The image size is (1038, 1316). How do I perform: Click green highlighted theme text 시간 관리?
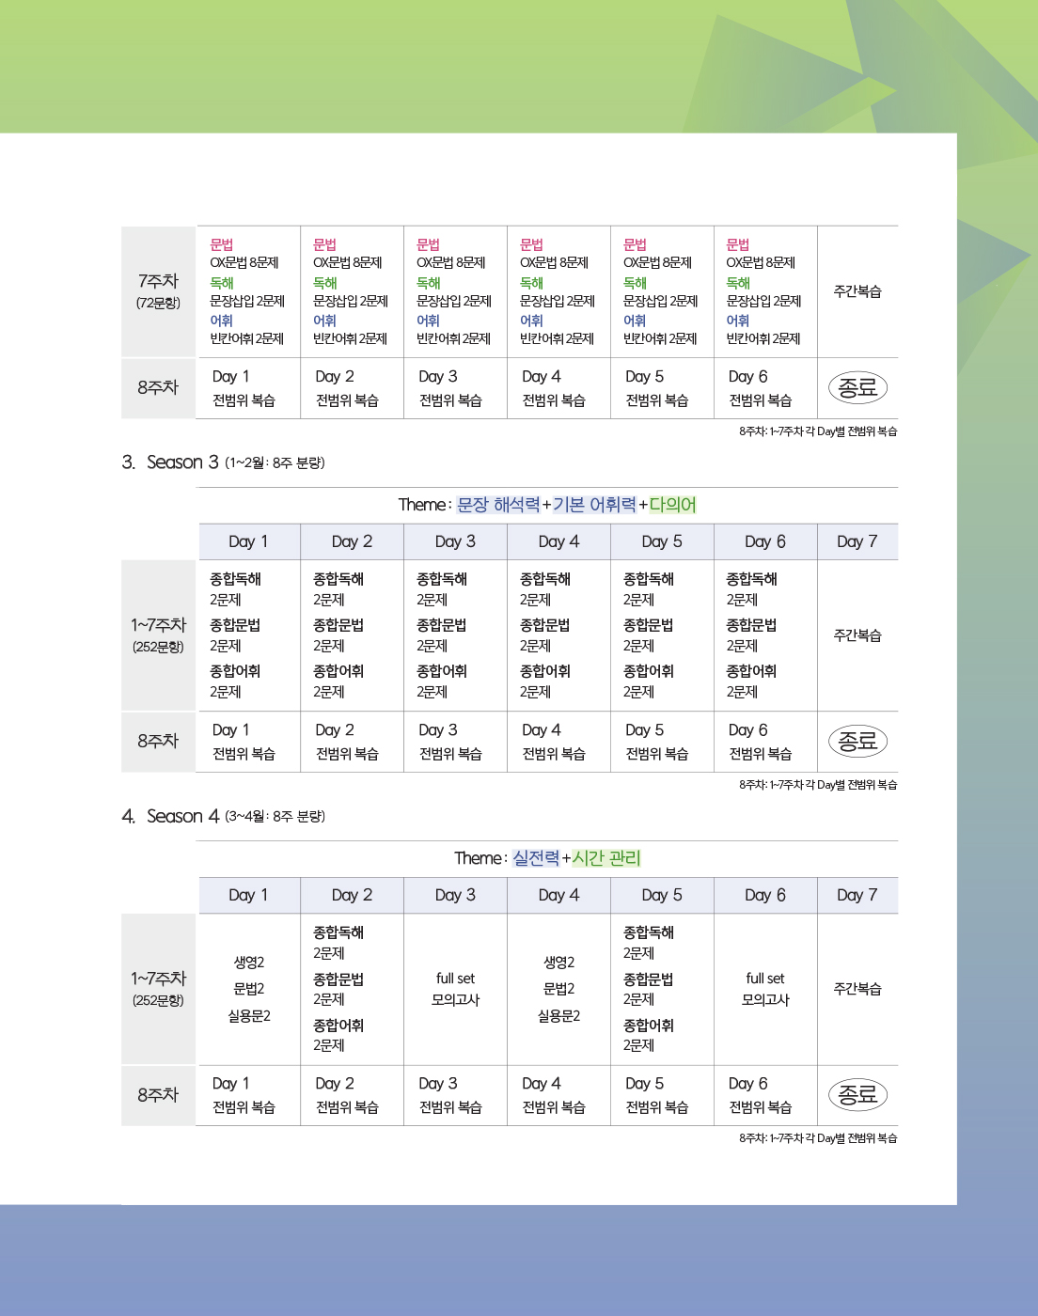606,858
